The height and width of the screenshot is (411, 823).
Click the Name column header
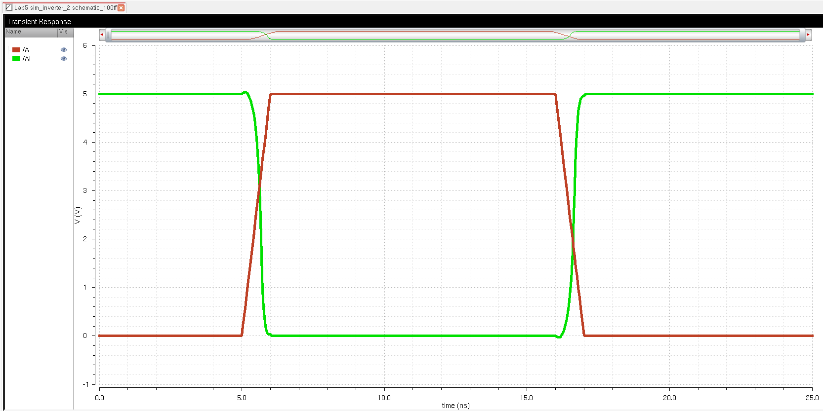31,32
